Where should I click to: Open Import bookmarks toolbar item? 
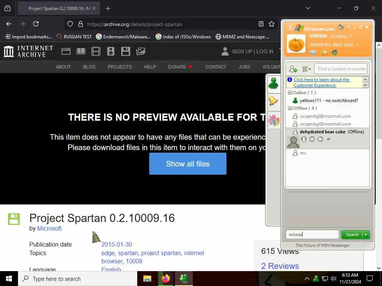tap(28, 37)
